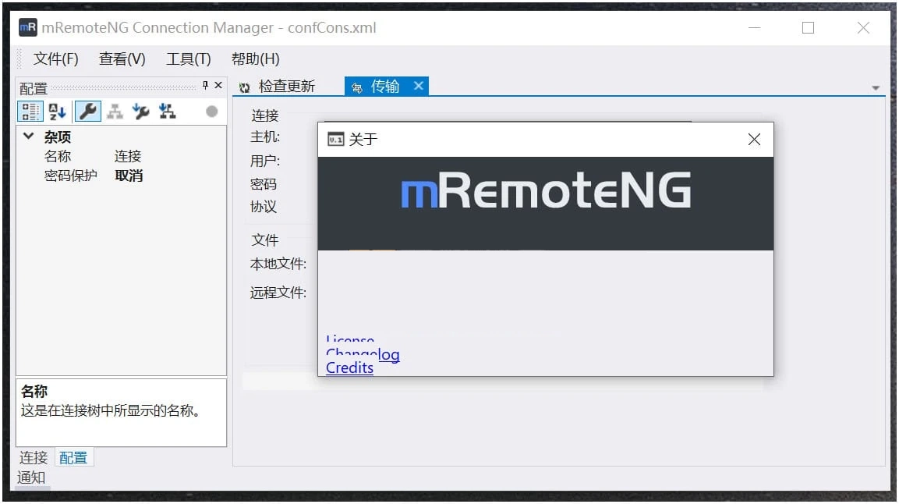
Task: Click the default inheritance icon
Action: tap(167, 111)
